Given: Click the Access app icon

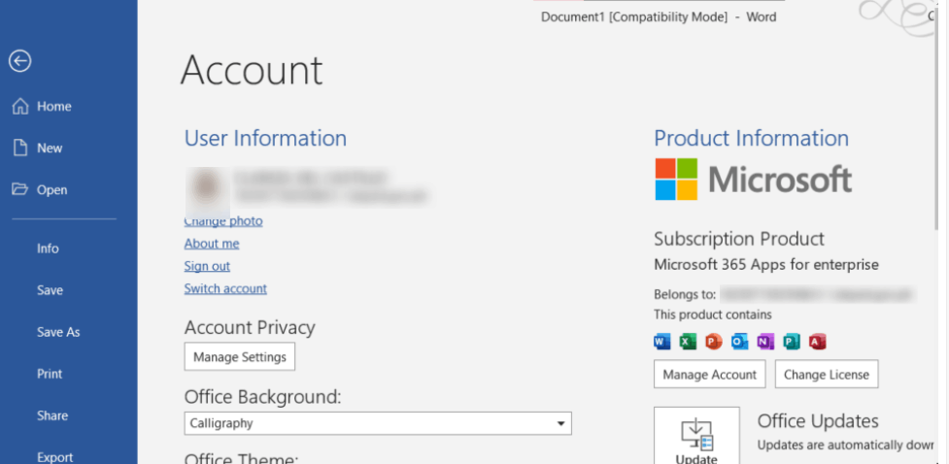Looking at the screenshot, I should click(817, 342).
